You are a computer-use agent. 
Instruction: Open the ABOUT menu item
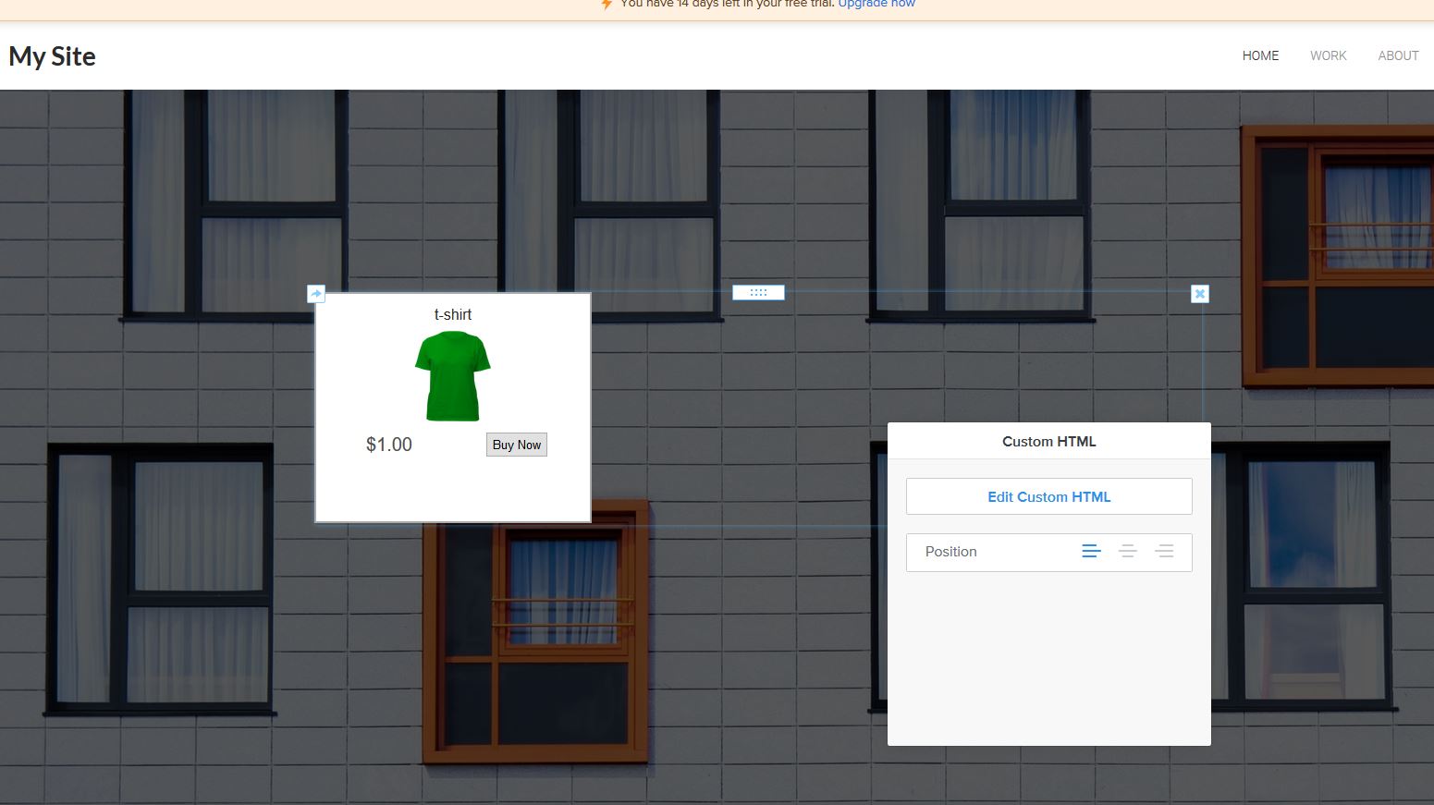click(1398, 55)
